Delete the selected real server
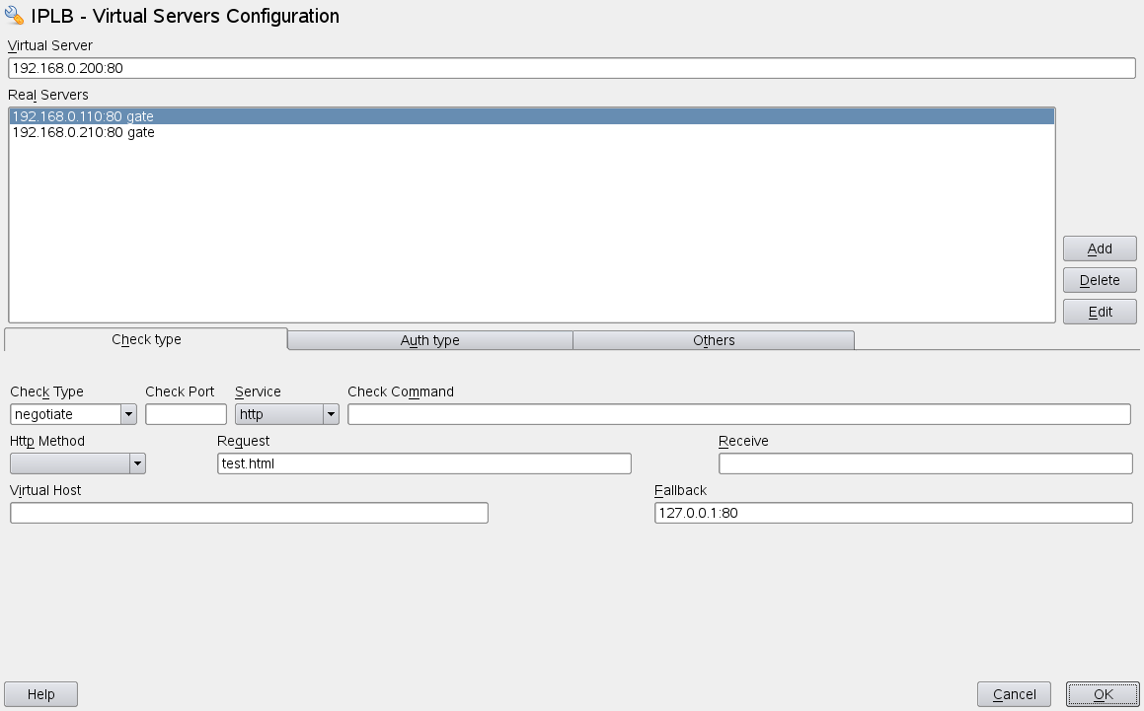Screen dimensions: 1144x711 (1100, 280)
